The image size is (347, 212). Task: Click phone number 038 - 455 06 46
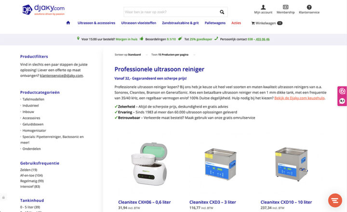[x=258, y=39]
